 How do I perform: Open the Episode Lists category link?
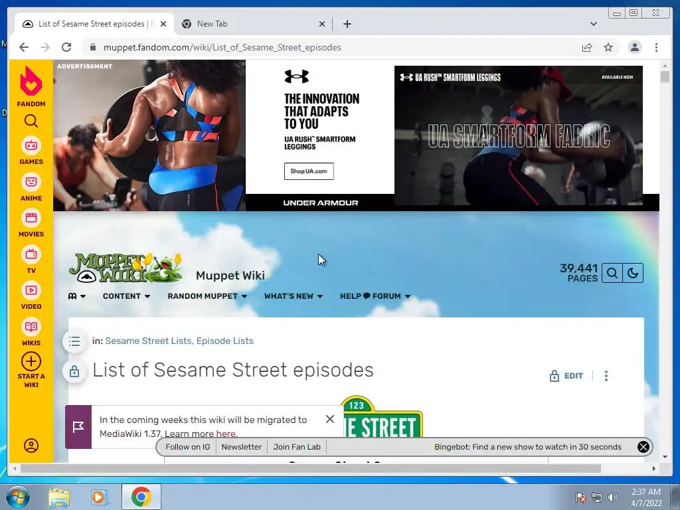click(224, 341)
